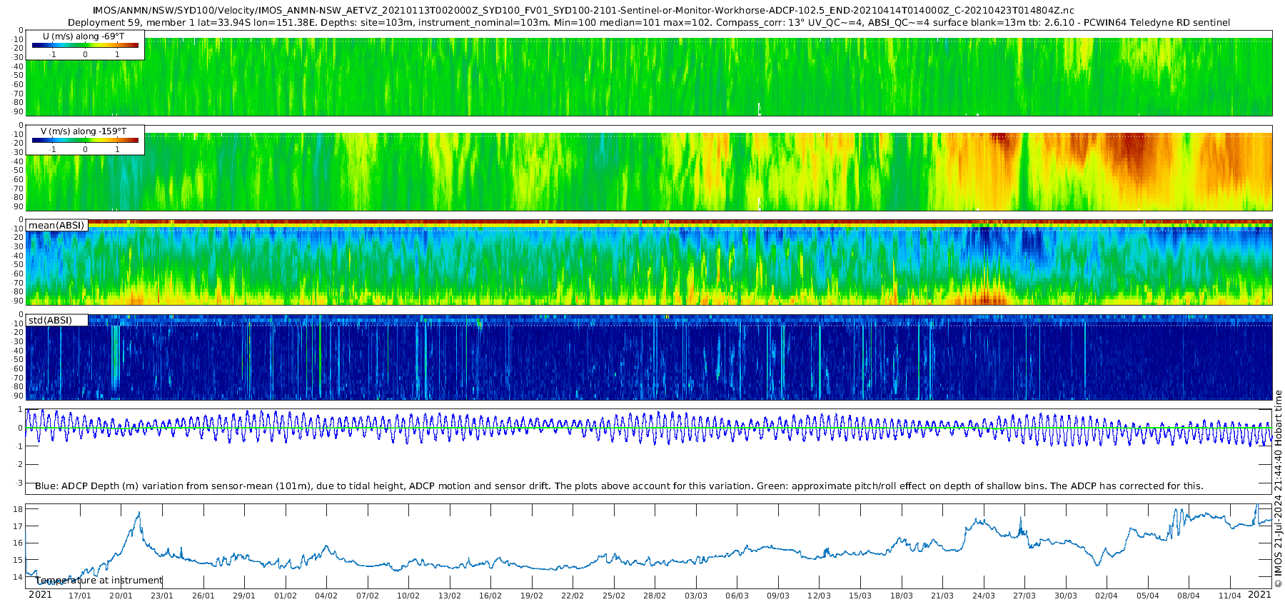Click the 2021 year label at bottom left
The height and width of the screenshot is (607, 1285).
click(40, 595)
